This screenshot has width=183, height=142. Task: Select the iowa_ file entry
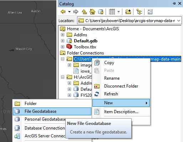[86, 71]
